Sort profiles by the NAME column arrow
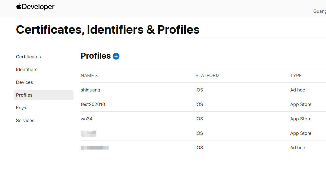Screen dimensions: 326x177 pyautogui.click(x=97, y=76)
